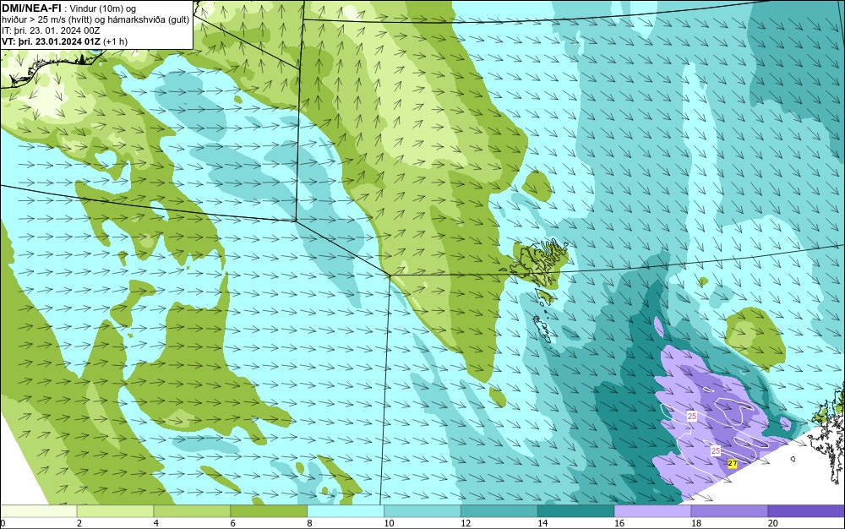Select the 4–6 m/s legend color swatch
Screen dimensions: 845x529
[192, 510]
